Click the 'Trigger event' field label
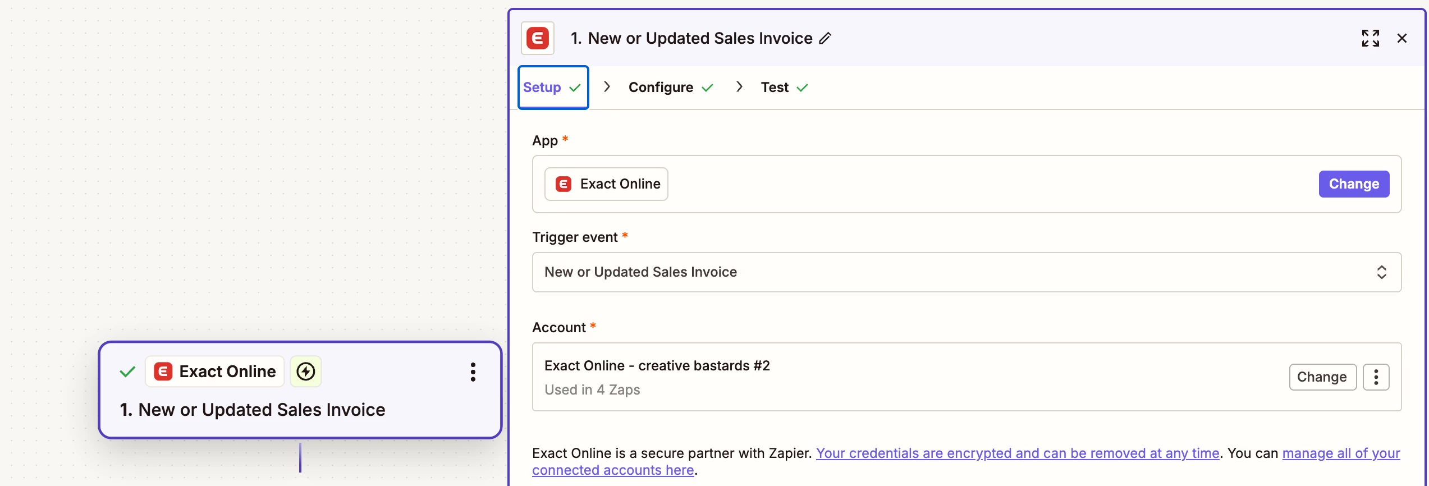Screen dimensions: 1429x486 click(575, 237)
